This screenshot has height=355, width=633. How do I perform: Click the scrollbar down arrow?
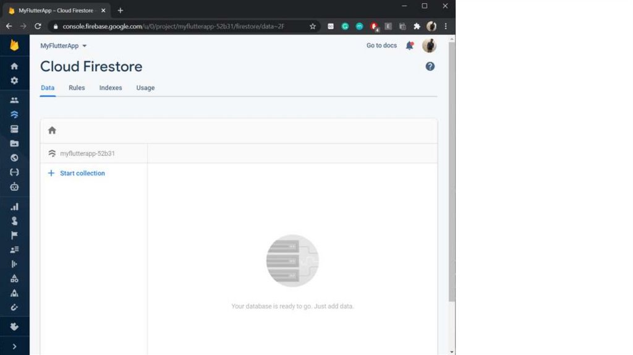click(x=452, y=352)
